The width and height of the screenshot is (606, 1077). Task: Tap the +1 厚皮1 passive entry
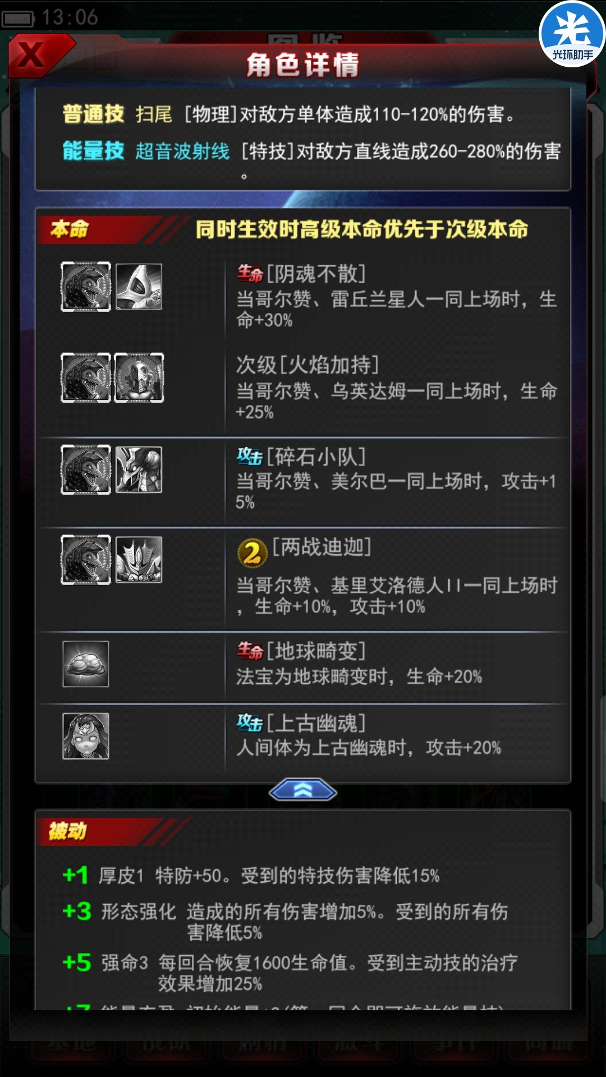251,875
